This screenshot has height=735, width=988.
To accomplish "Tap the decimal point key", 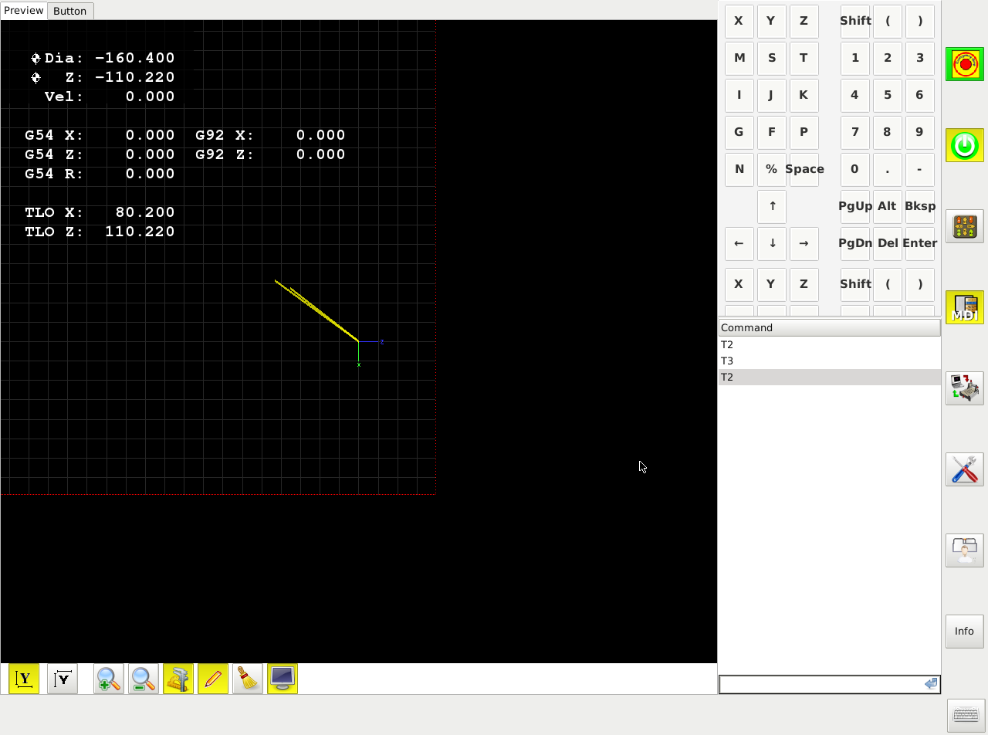I will tap(888, 169).
